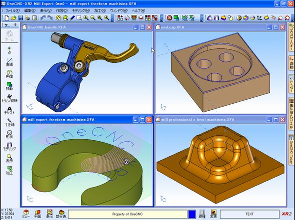Select the 点 (point) tool
The image size is (295, 220).
pyautogui.click(x=9, y=50)
